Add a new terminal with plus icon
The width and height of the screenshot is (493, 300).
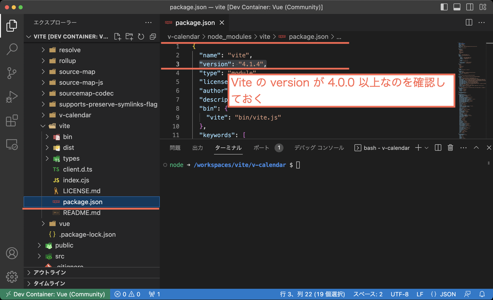tap(418, 148)
